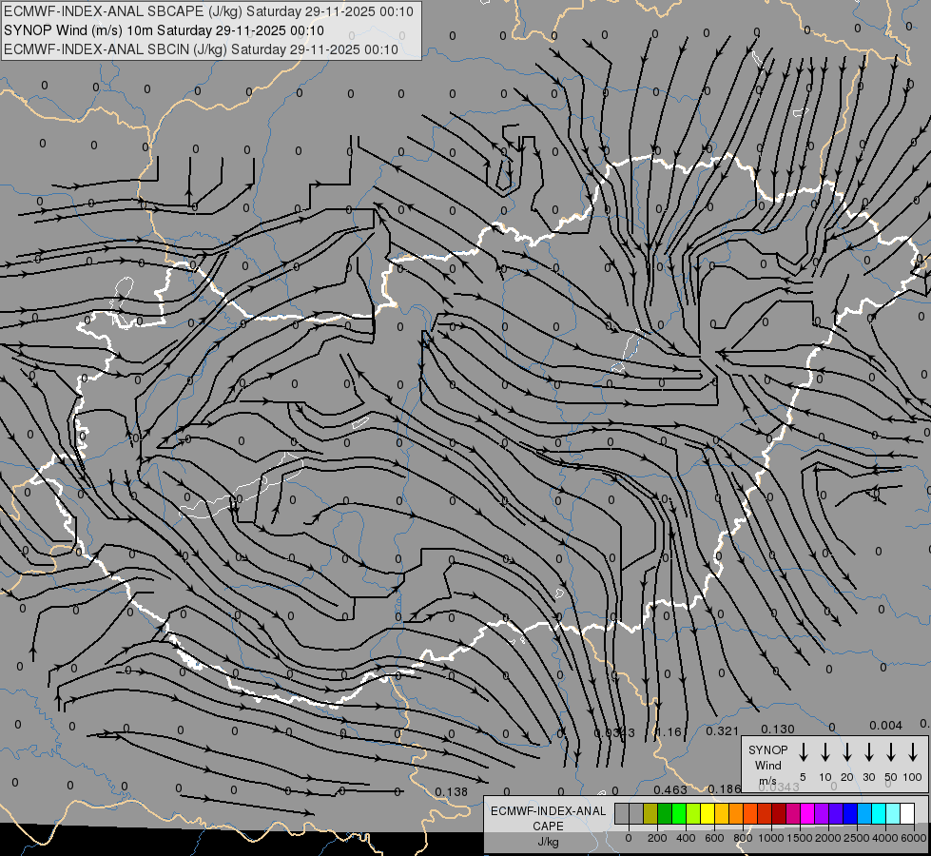Viewport: 931px width, 856px height.
Task: Select the pure blue swatch before 2500
Action: [x=849, y=813]
